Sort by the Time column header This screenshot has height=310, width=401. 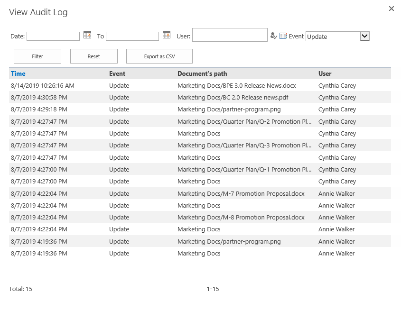18,73
